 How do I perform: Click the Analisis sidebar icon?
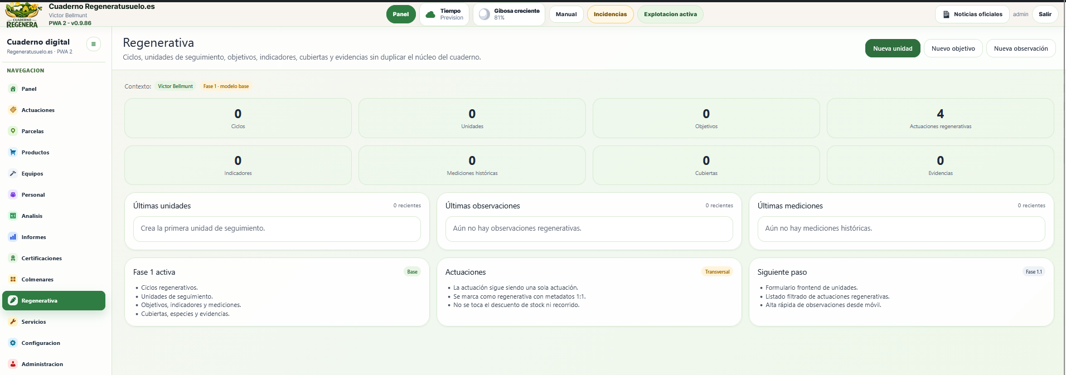[13, 216]
